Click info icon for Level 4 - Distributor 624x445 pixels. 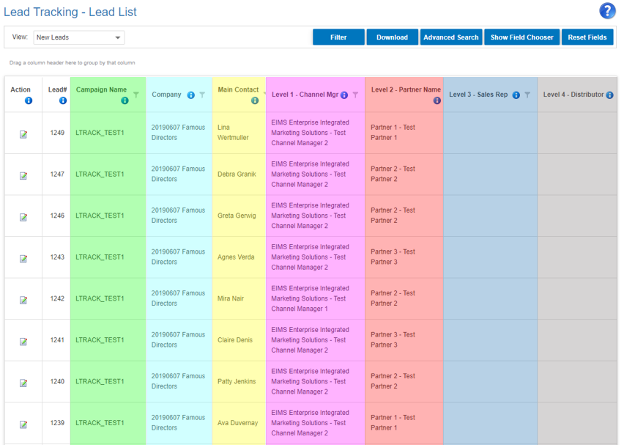pos(609,95)
